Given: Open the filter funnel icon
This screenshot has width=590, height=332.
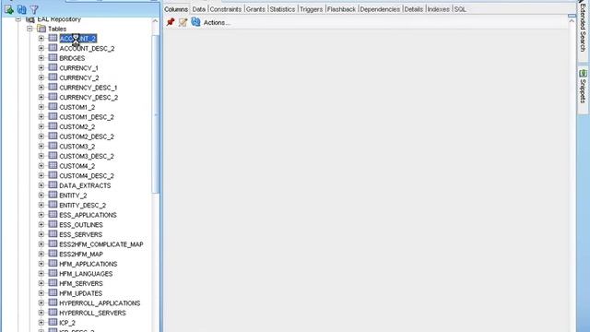Looking at the screenshot, I should 34,10.
